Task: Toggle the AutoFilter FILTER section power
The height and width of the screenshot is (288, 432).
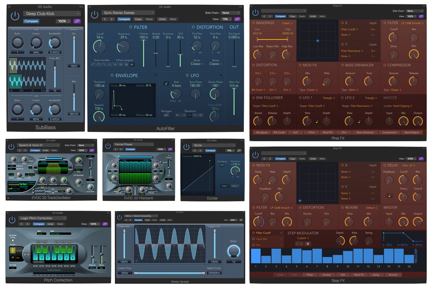Action: (131, 27)
